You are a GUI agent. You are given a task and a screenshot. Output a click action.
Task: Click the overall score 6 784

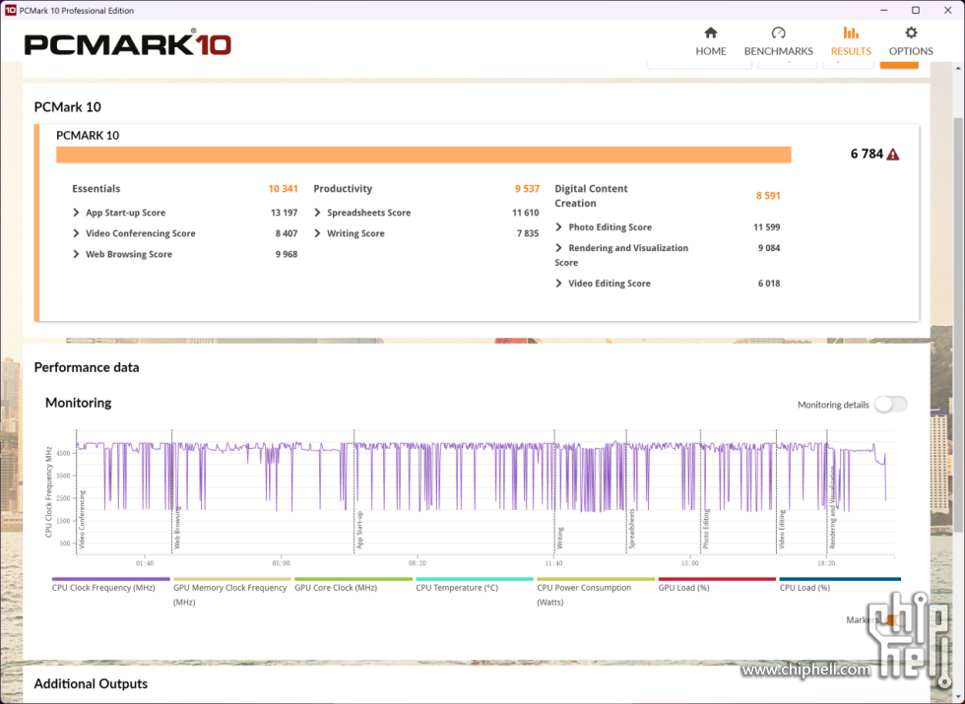tap(867, 154)
